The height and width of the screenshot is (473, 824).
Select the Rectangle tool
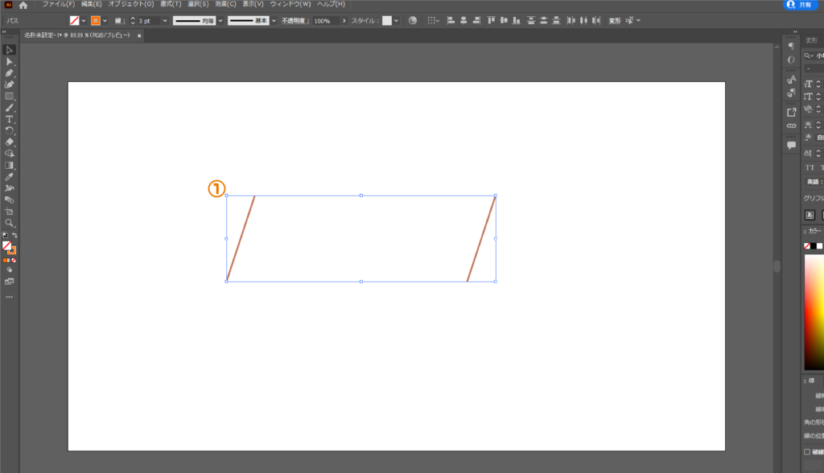[9, 97]
